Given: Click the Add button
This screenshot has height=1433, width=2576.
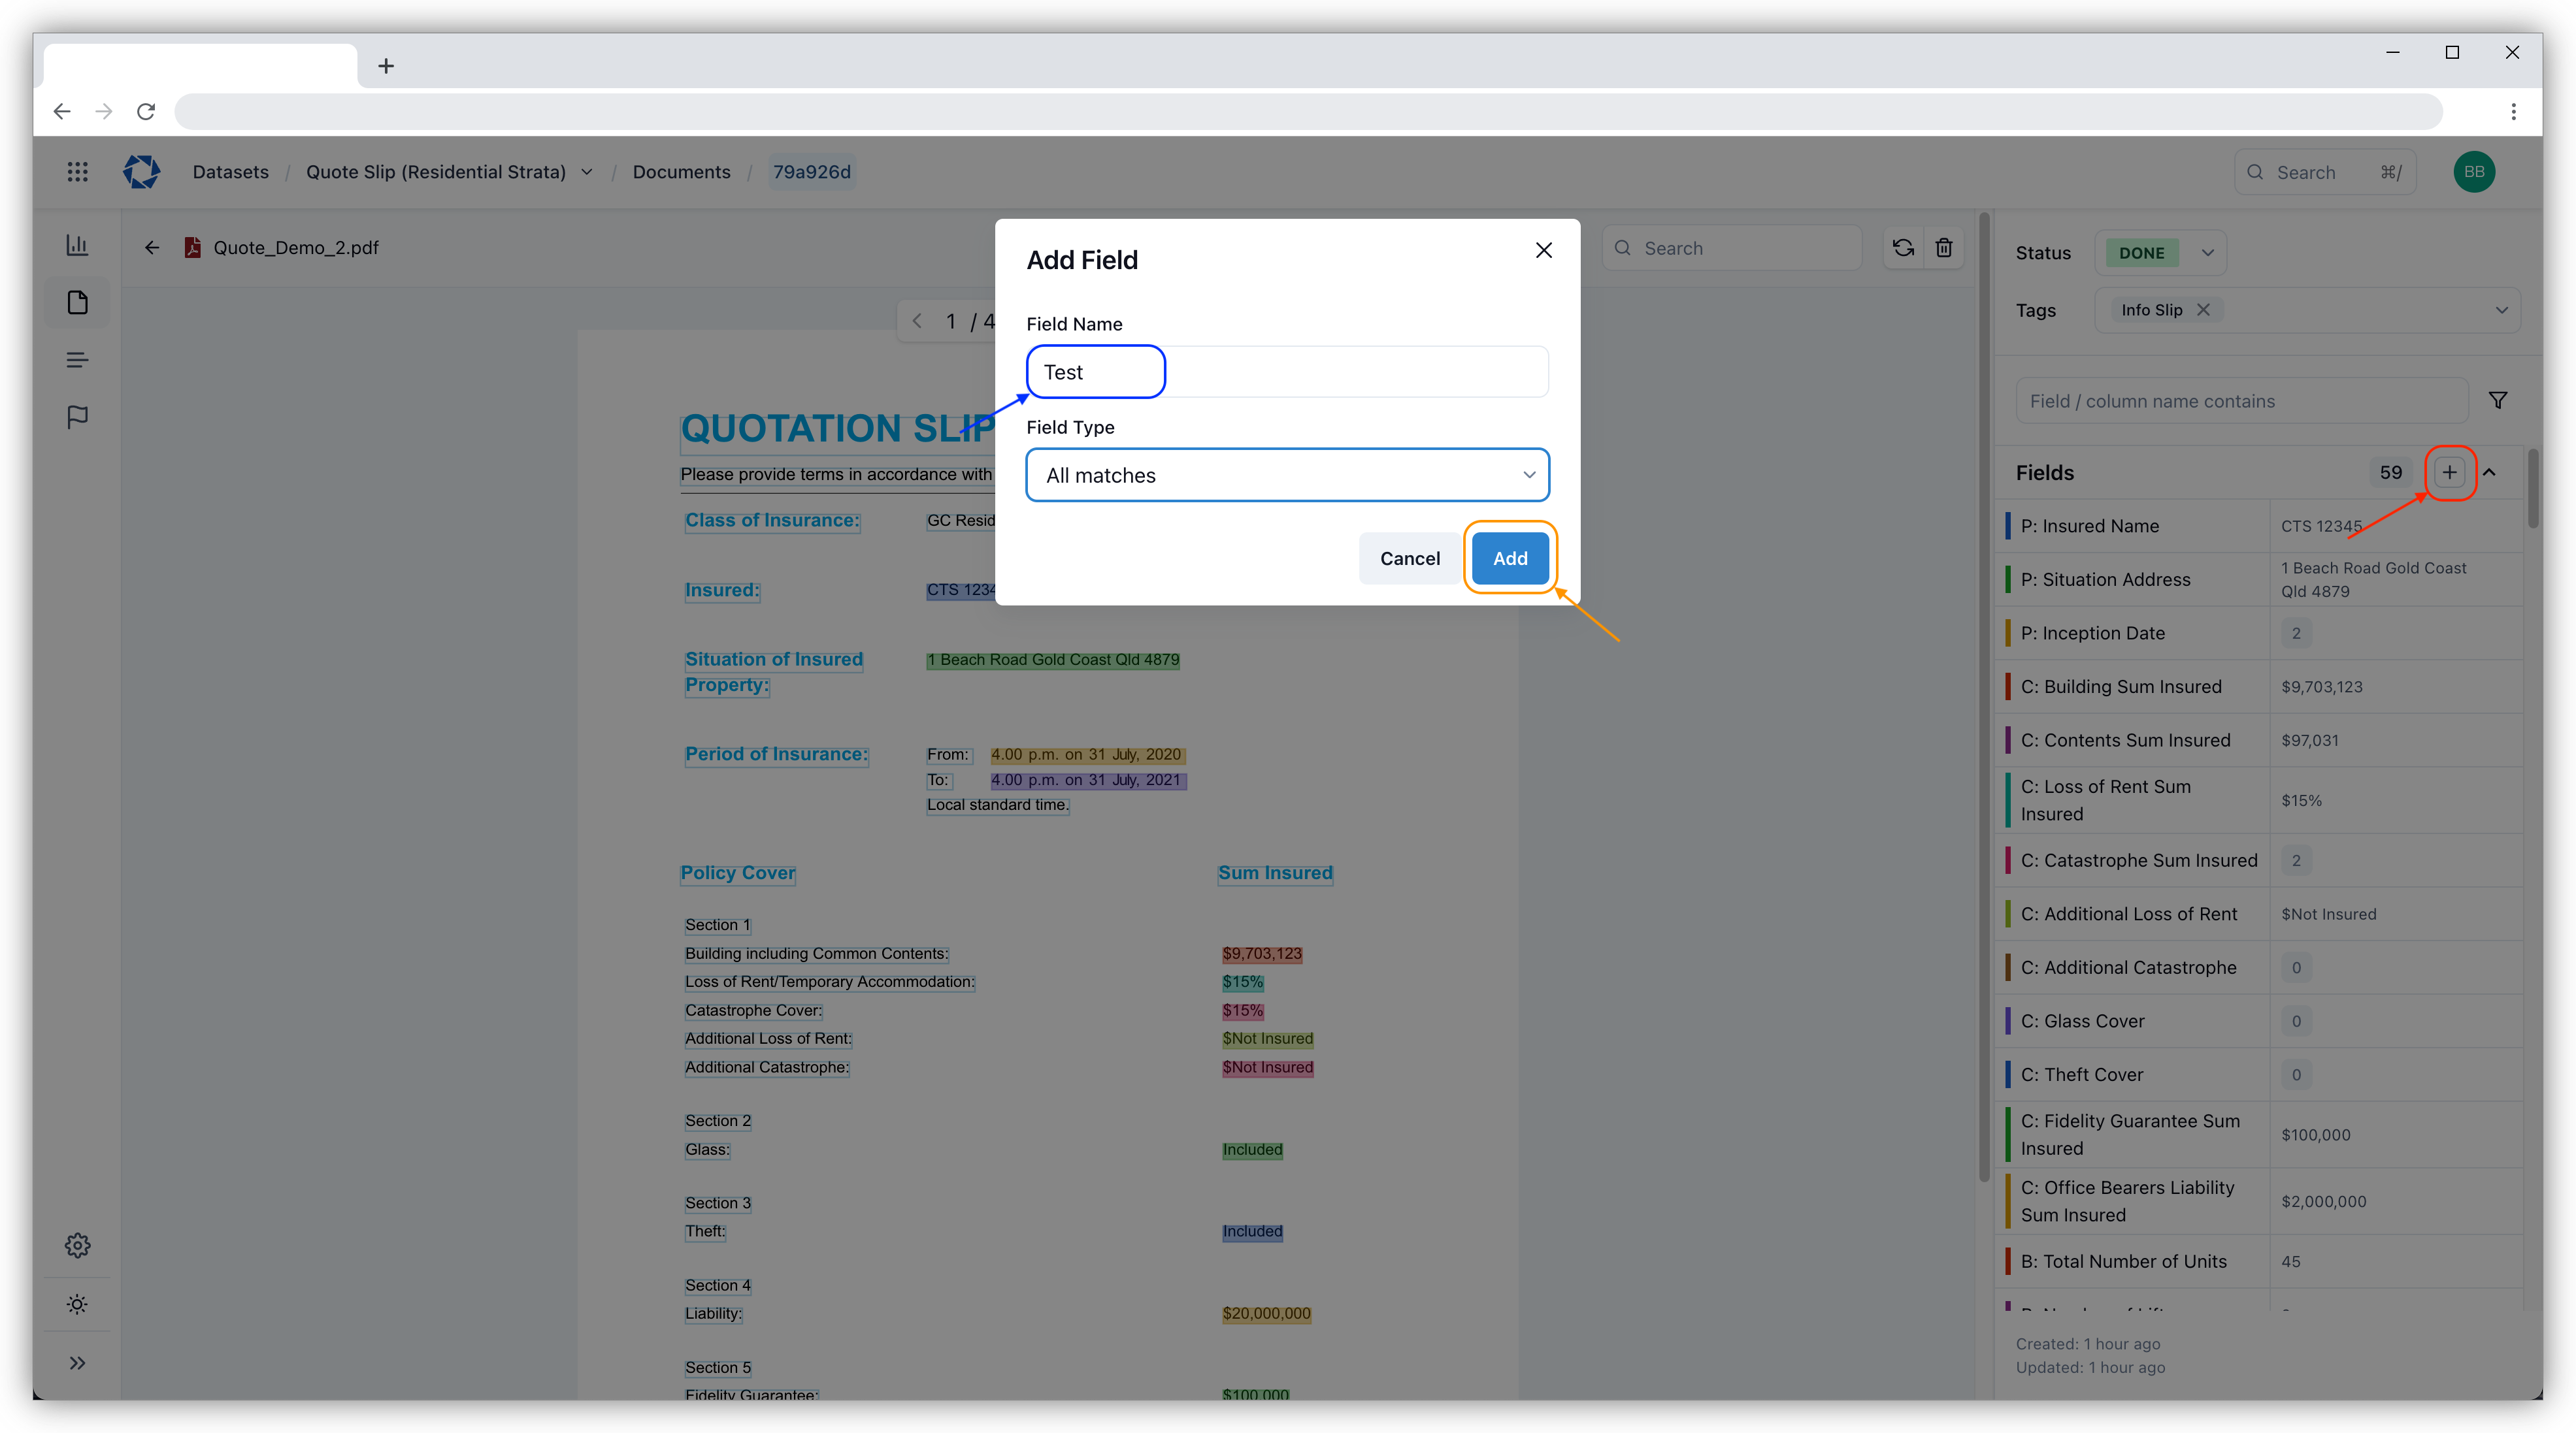Looking at the screenshot, I should pos(1509,558).
